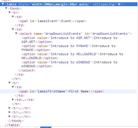Collapse the dropDownListEvents select node
This screenshot has width=138, height=128.
16,33
